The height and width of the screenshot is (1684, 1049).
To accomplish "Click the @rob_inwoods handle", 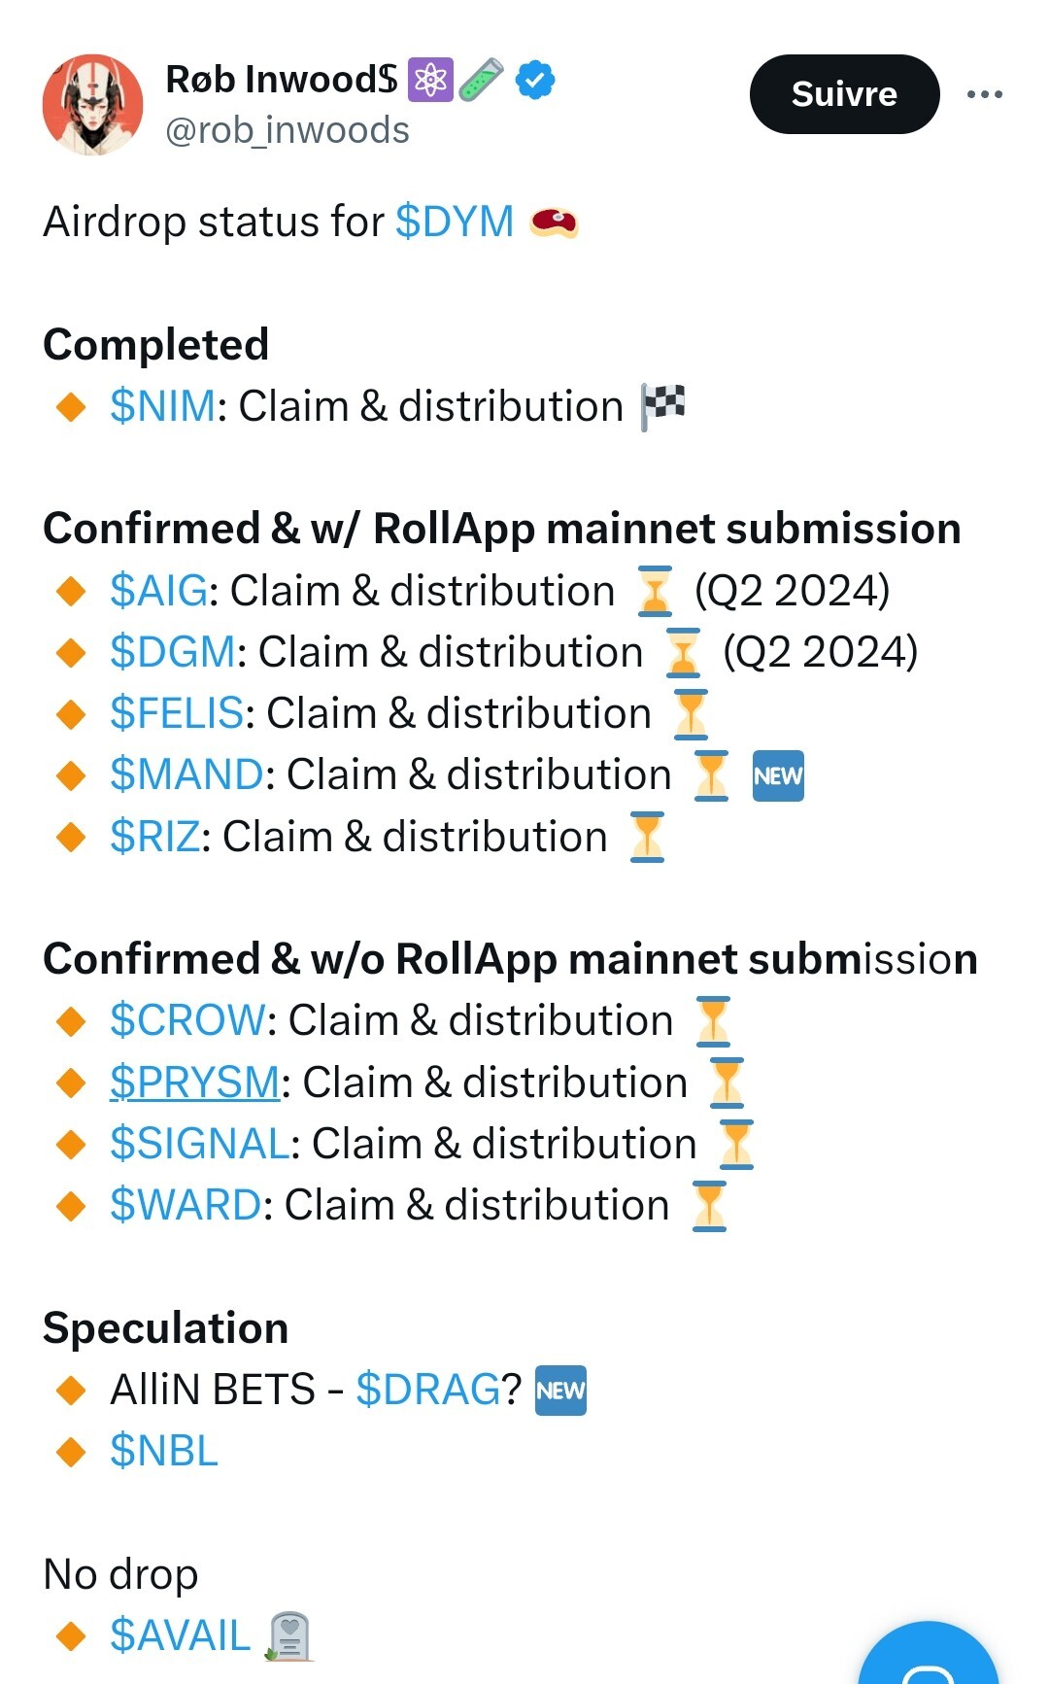I will tap(288, 130).
